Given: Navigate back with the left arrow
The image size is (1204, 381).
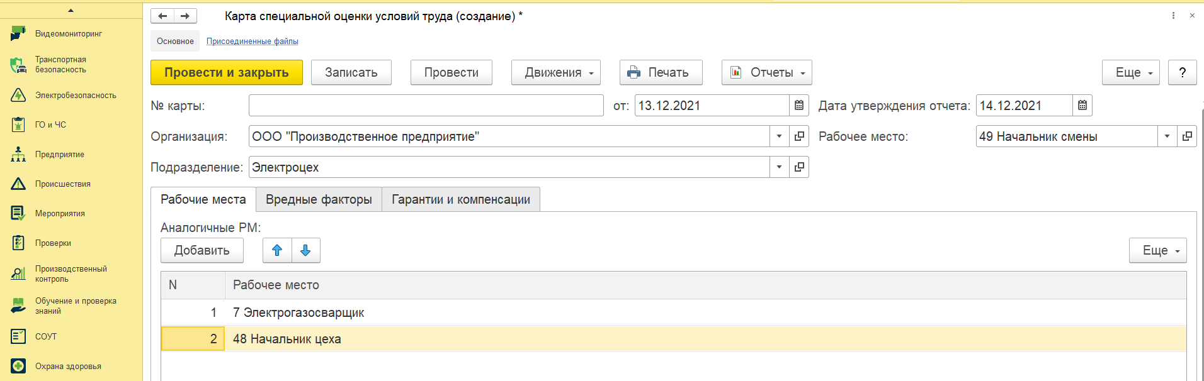Looking at the screenshot, I should pyautogui.click(x=162, y=16).
